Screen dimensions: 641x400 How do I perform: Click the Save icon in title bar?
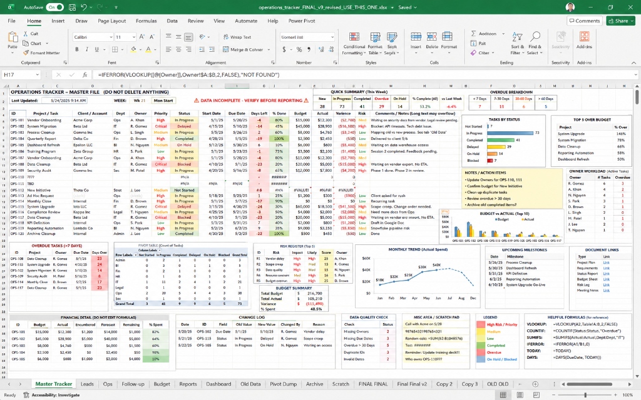(x=73, y=7)
